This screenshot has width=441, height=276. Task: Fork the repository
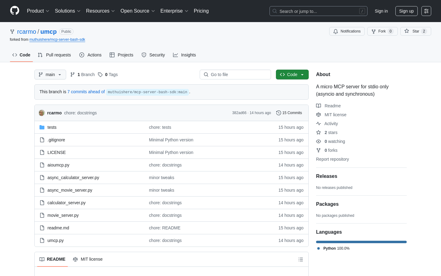(x=382, y=31)
